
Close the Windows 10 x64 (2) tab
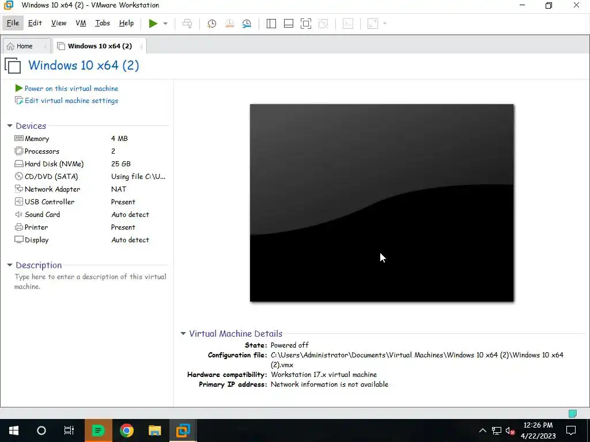pyautogui.click(x=141, y=47)
